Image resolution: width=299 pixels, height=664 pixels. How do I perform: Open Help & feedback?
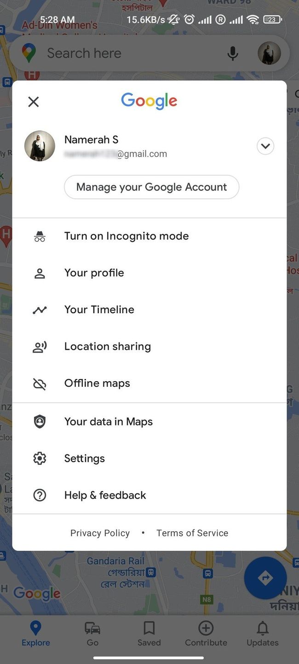click(105, 495)
